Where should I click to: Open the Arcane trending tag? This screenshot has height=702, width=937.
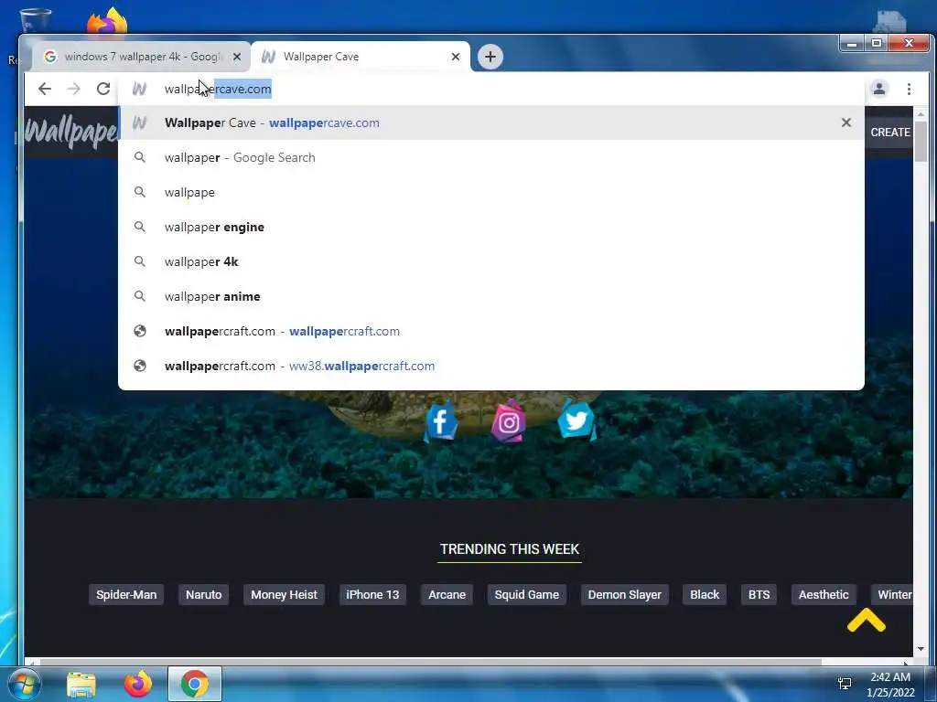(x=447, y=594)
